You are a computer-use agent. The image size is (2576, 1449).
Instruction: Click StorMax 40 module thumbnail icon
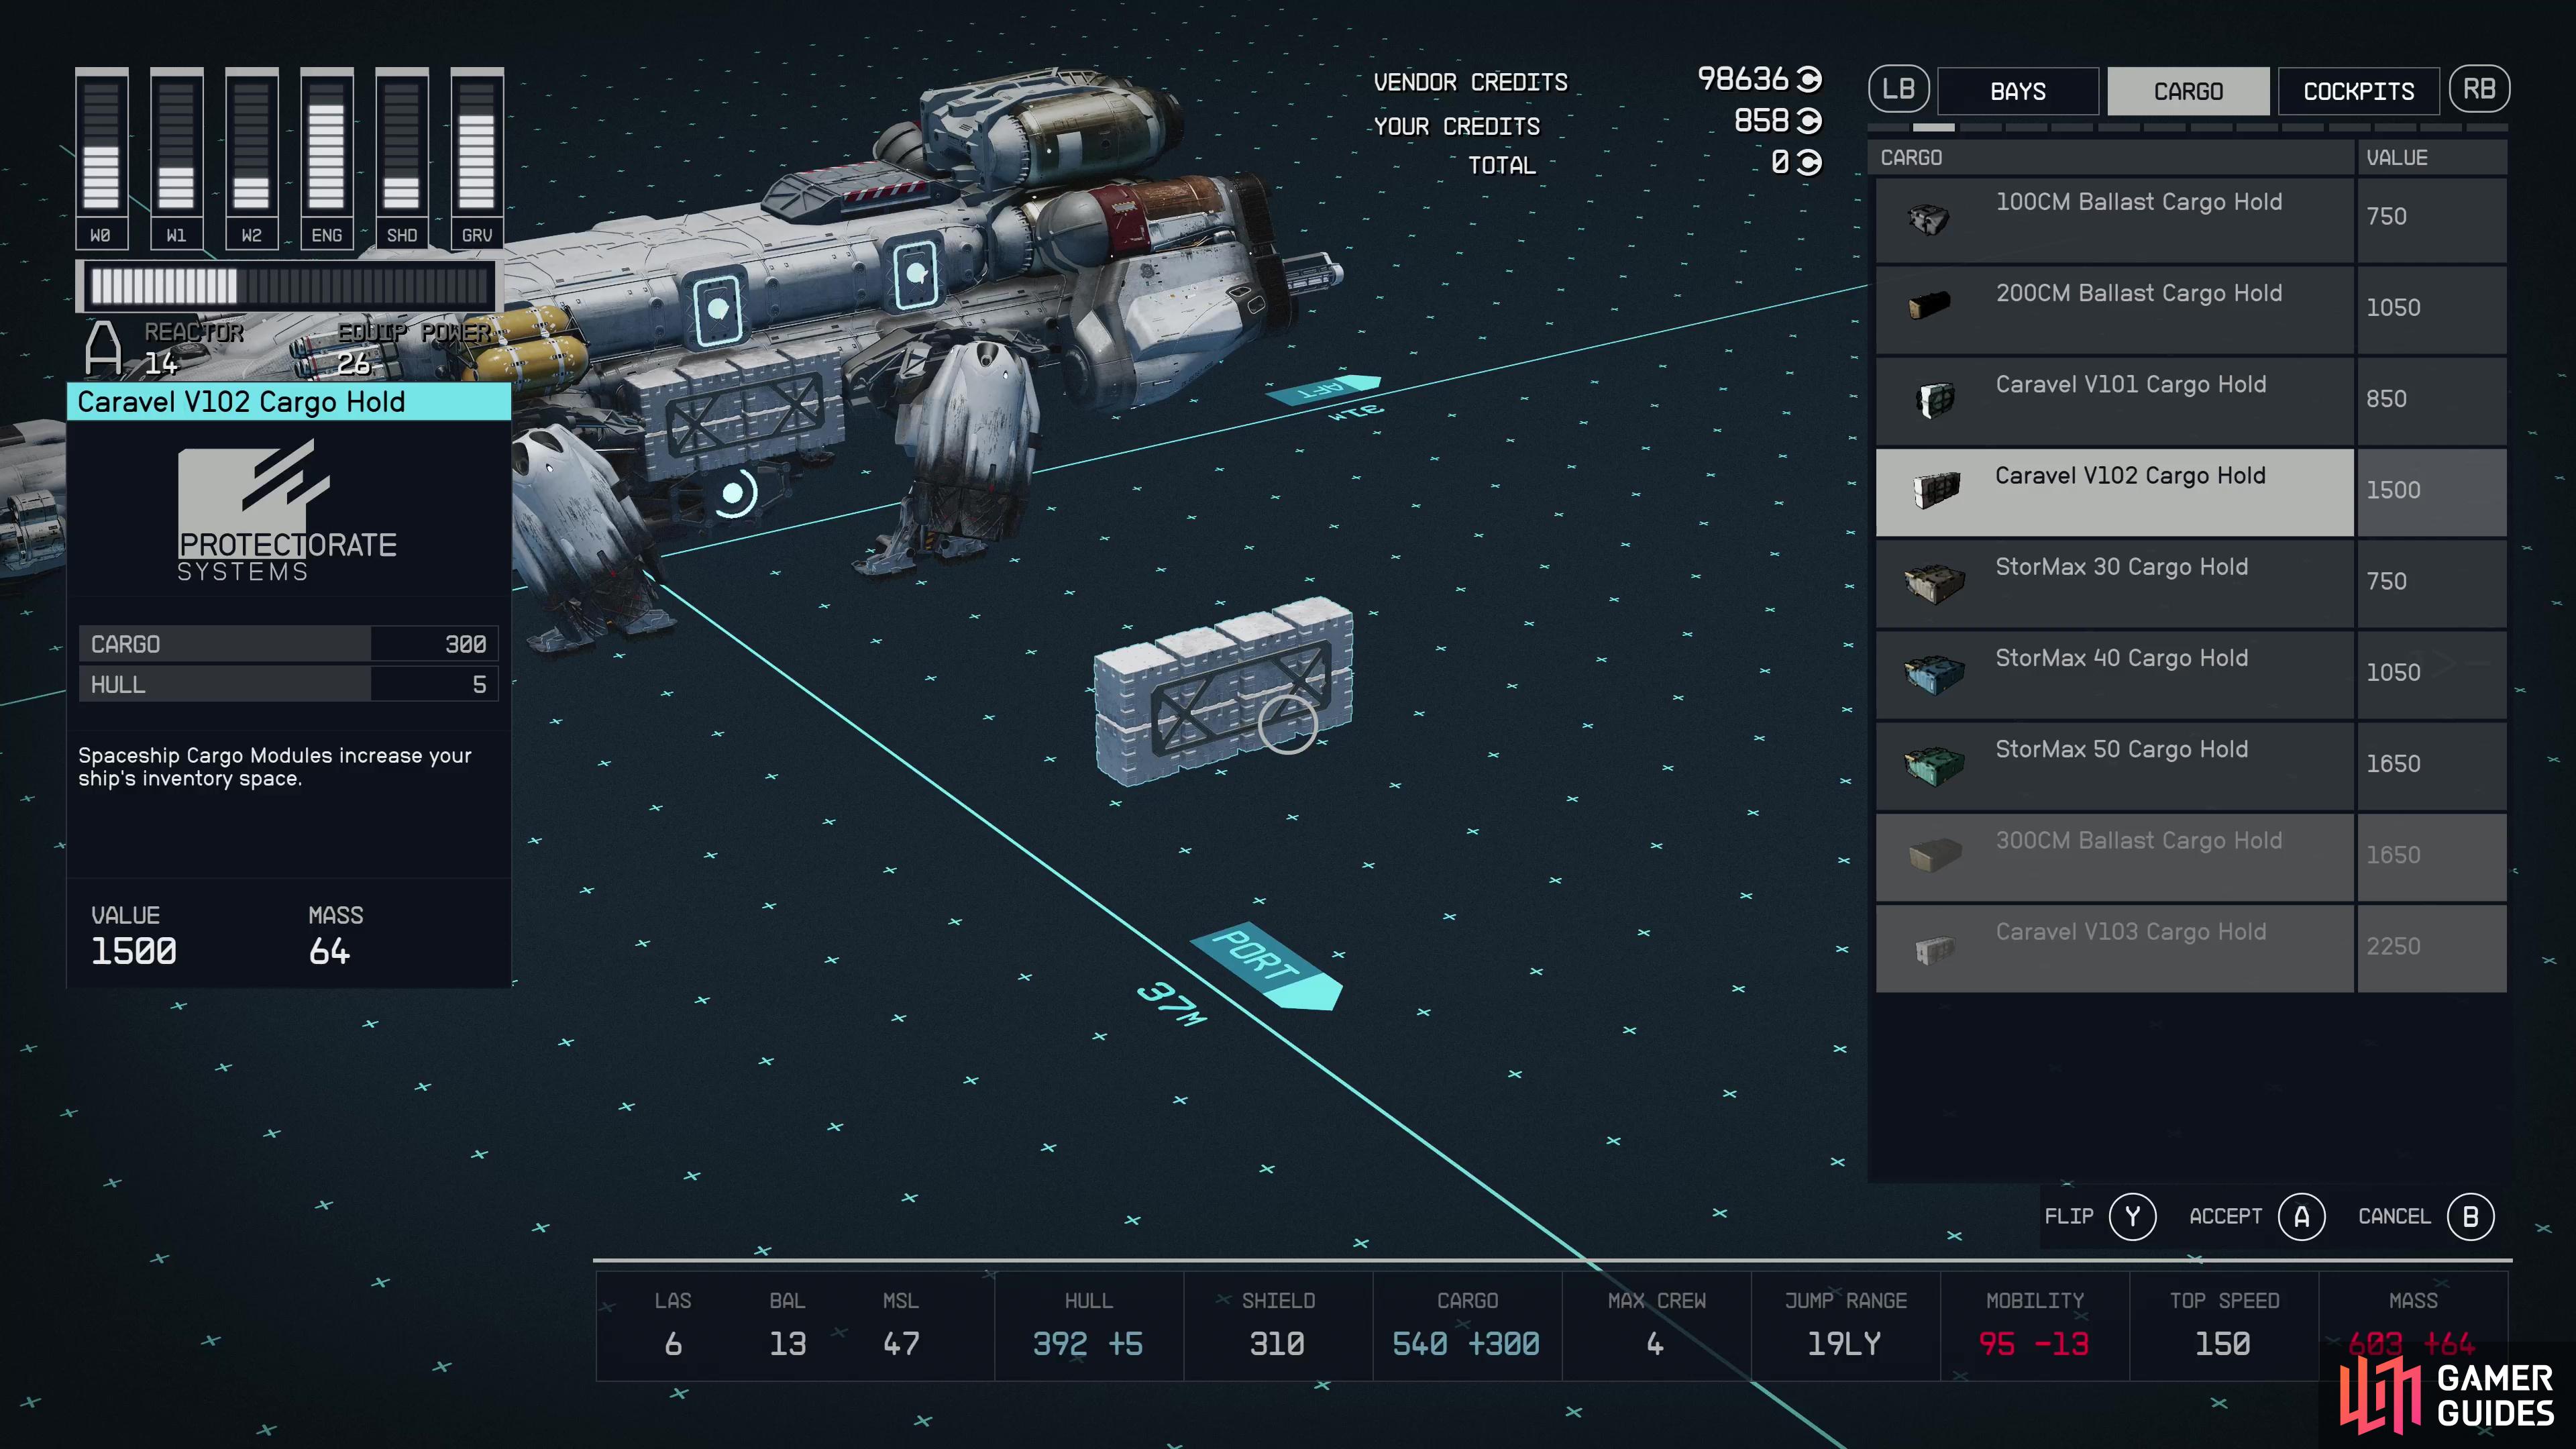[x=1934, y=675]
